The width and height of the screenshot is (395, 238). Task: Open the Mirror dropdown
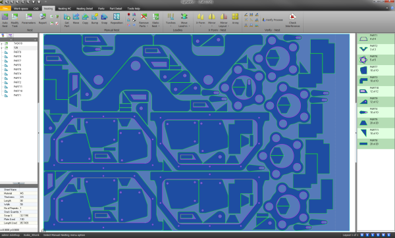point(211,20)
